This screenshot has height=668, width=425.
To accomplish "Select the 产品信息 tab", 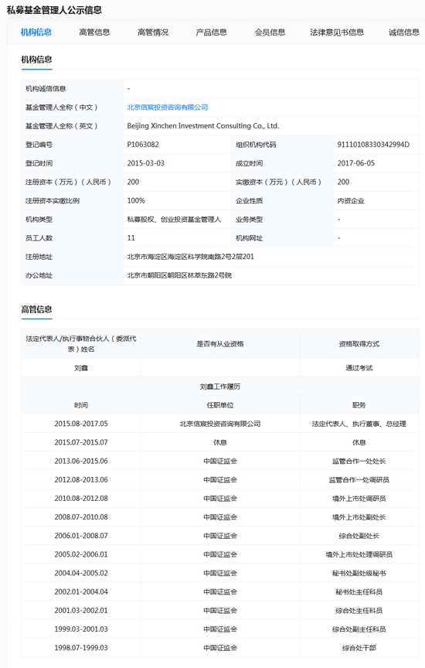I will click(211, 32).
